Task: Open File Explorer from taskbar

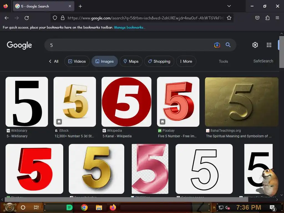Action: pyautogui.click(x=99, y=207)
